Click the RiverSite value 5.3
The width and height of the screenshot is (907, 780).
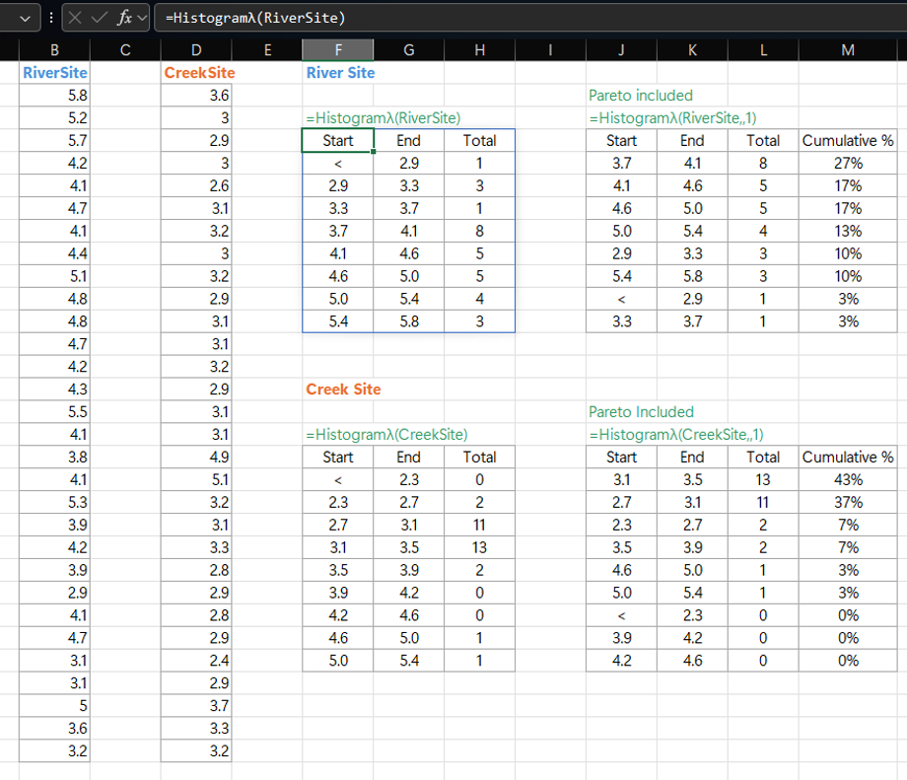pos(54,502)
